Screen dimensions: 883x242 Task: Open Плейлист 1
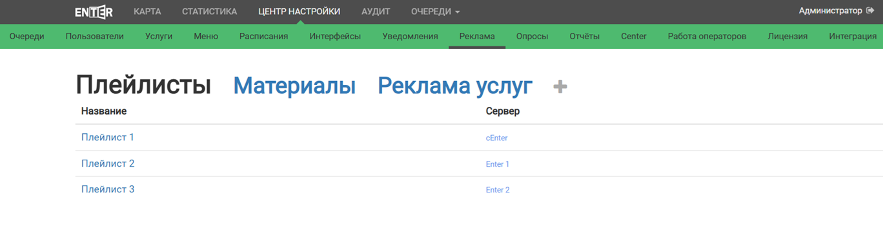pos(108,137)
